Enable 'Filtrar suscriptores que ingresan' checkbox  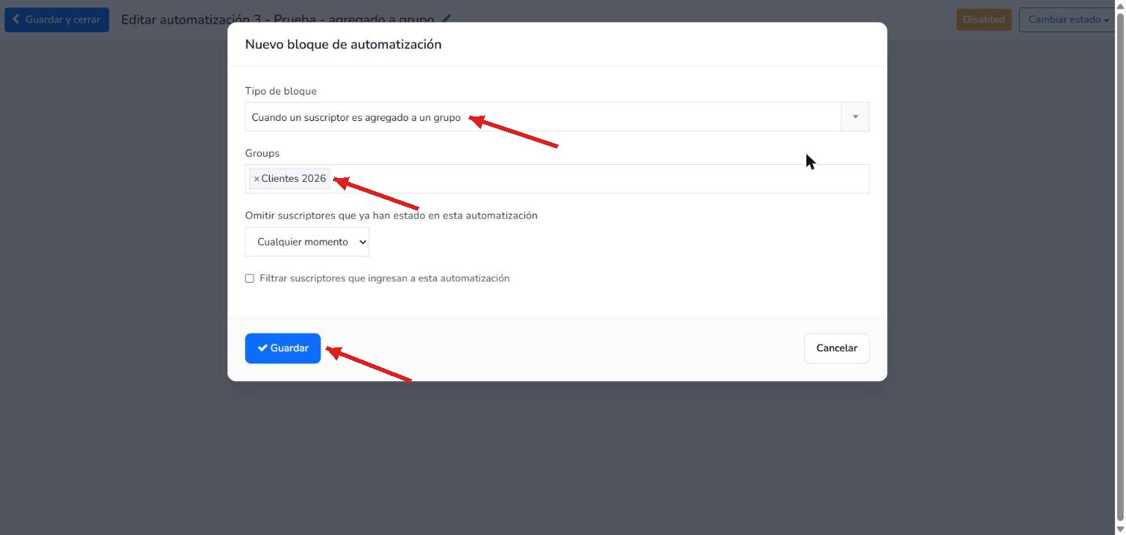click(249, 278)
